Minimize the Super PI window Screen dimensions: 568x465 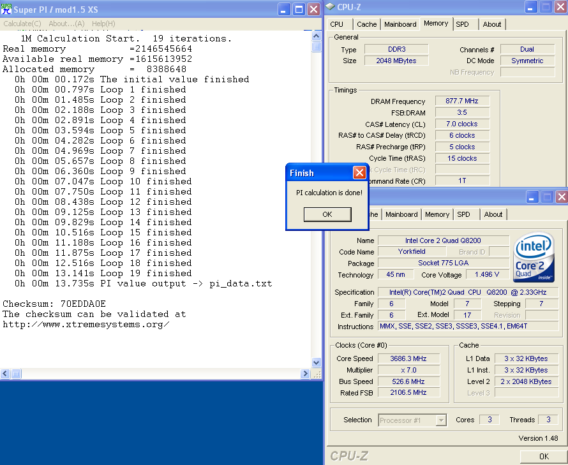283,9
